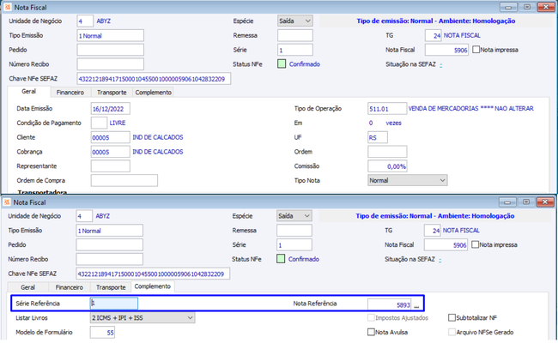The height and width of the screenshot is (343, 558).
Task: Focus the Ordem input field
Action: click(x=387, y=152)
